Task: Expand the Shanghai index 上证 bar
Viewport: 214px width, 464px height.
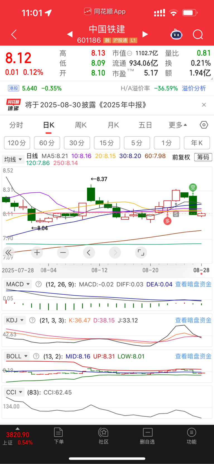Action: tap(18, 437)
